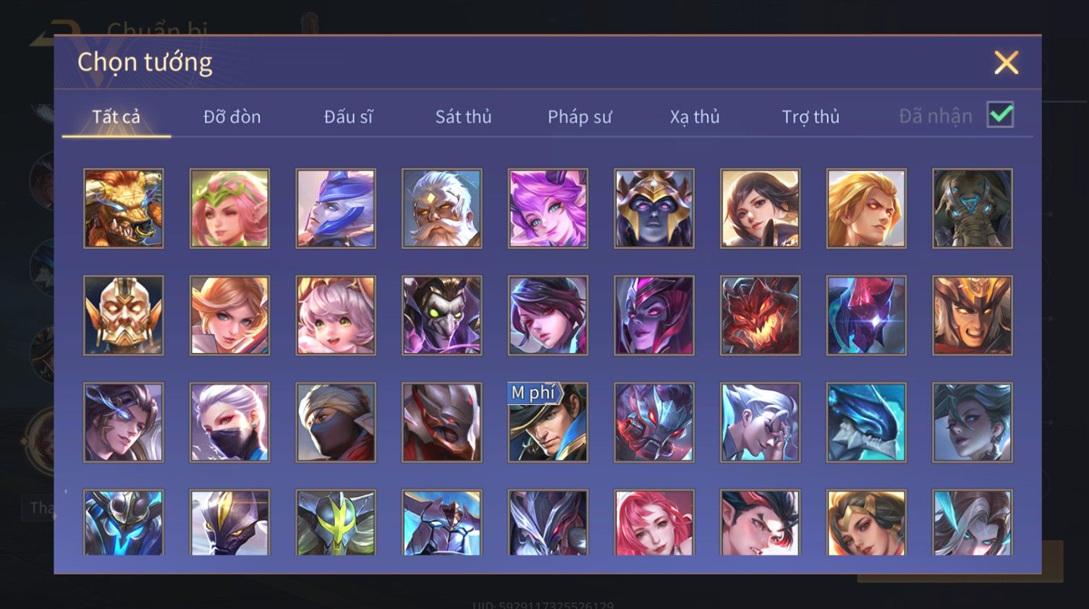1089x609 pixels.
Task: Select the golden masked helmet hero
Action: pyautogui.click(x=124, y=315)
